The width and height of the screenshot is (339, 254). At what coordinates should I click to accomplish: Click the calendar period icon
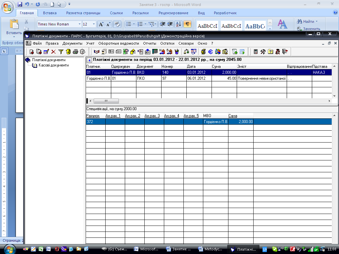[193, 52]
